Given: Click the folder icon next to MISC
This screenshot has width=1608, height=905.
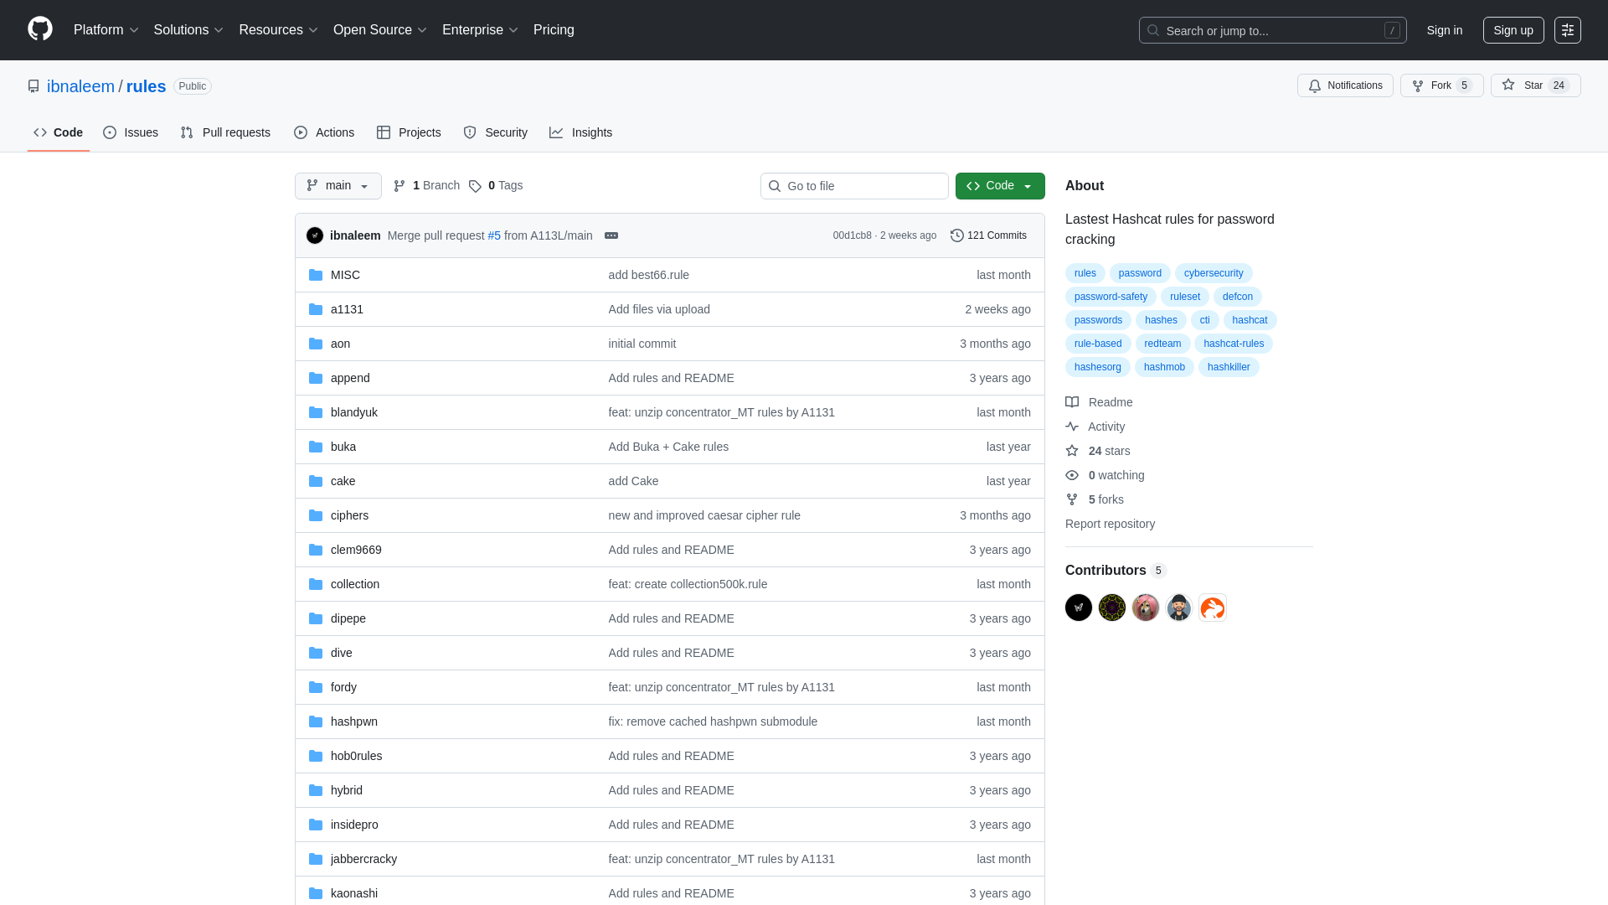Looking at the screenshot, I should click(x=316, y=274).
